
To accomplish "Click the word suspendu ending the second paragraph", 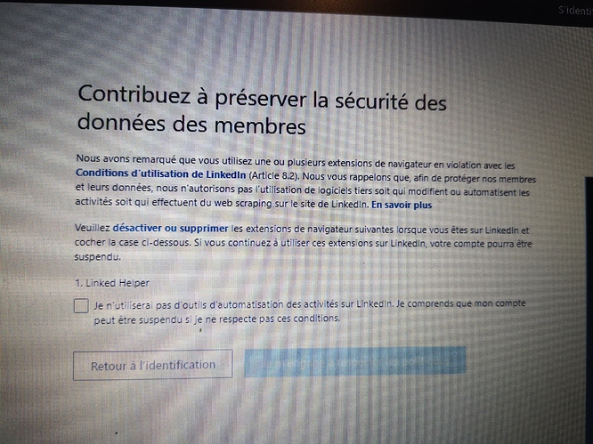I will tap(98, 257).
